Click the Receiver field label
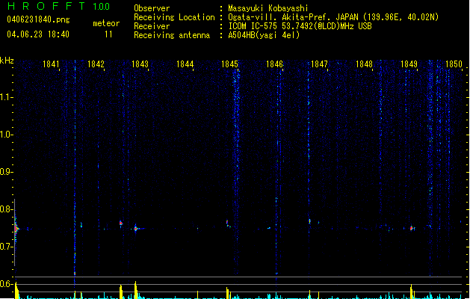Viewport: 470px width, 299px height. pyautogui.click(x=152, y=26)
